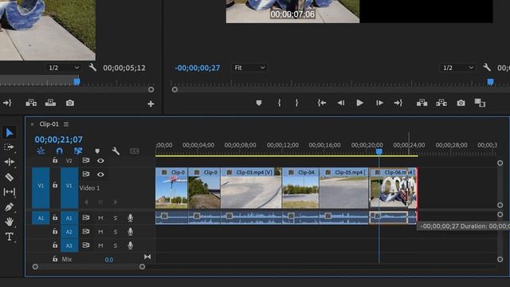Select the Ripple Edit tool
The height and width of the screenshot is (287, 510).
click(9, 162)
